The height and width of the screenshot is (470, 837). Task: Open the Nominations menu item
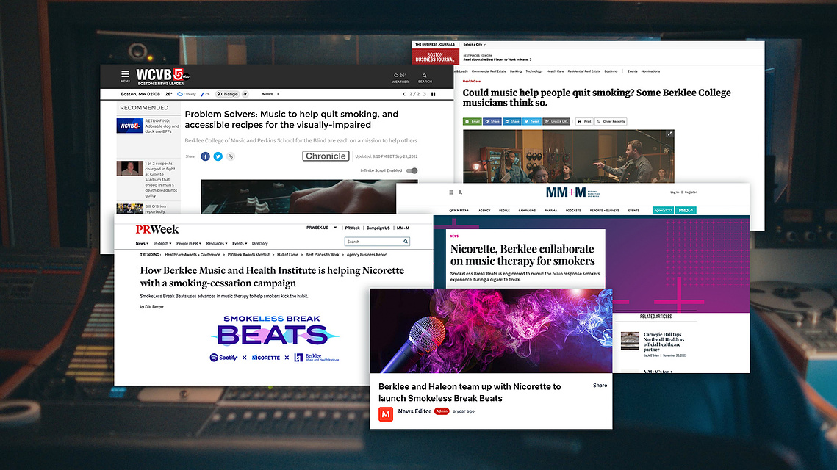(650, 71)
